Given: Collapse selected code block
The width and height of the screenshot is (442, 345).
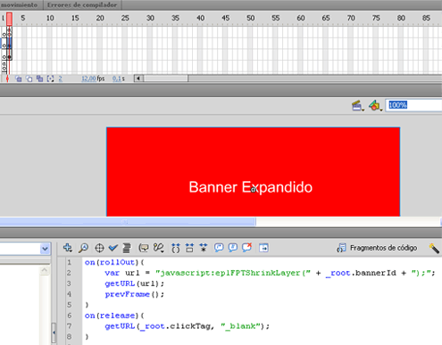Looking at the screenshot, I should click(189, 248).
